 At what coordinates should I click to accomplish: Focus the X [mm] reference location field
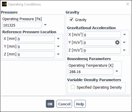pyautogui.click(x=36, y=39)
